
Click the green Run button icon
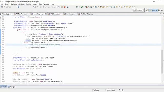pyautogui.click(x=81, y=7)
